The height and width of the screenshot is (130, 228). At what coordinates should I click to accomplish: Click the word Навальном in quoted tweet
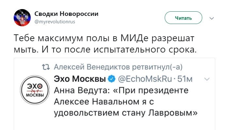pyautogui.click(x=115, y=102)
